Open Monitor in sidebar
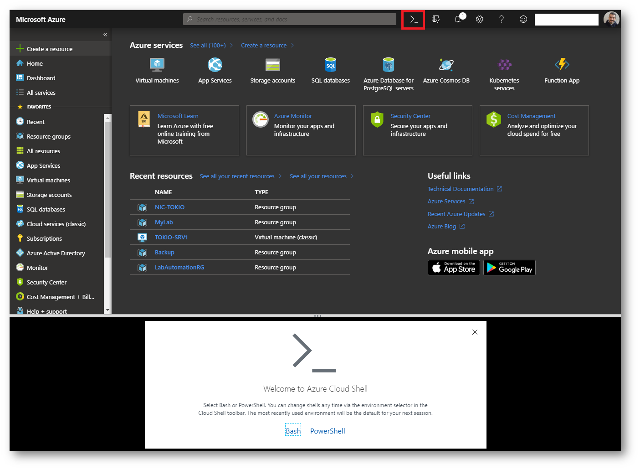Viewport: 640px width, 470px height. click(x=57, y=268)
